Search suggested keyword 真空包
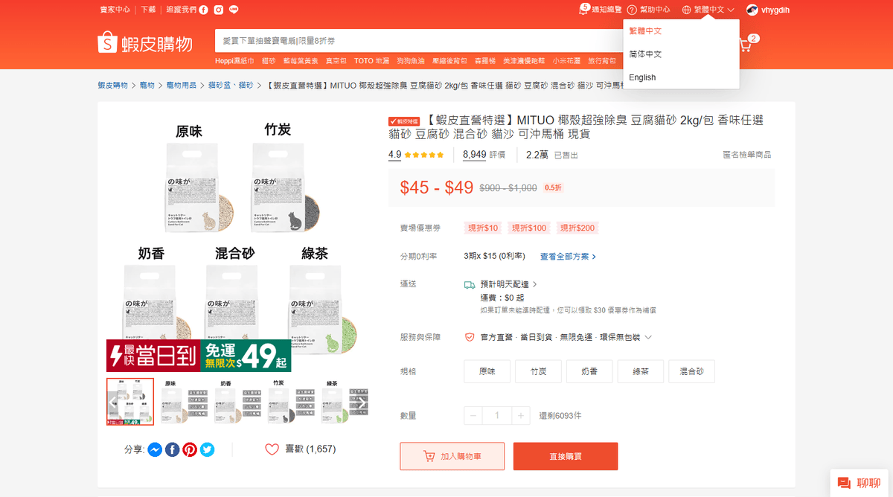 [x=336, y=60]
